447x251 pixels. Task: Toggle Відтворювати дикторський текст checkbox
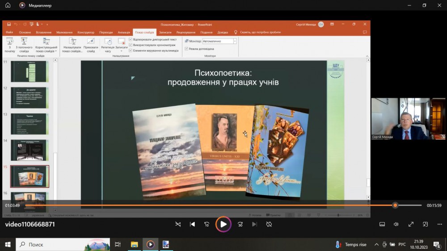[131, 39]
